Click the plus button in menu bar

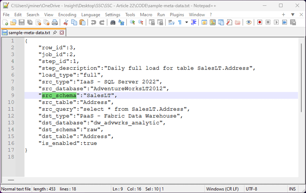(283, 15)
